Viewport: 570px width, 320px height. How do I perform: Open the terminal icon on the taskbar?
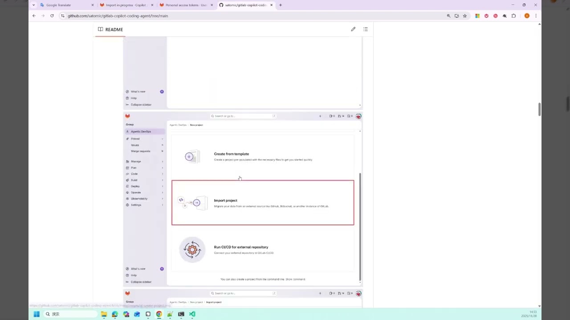click(x=181, y=314)
